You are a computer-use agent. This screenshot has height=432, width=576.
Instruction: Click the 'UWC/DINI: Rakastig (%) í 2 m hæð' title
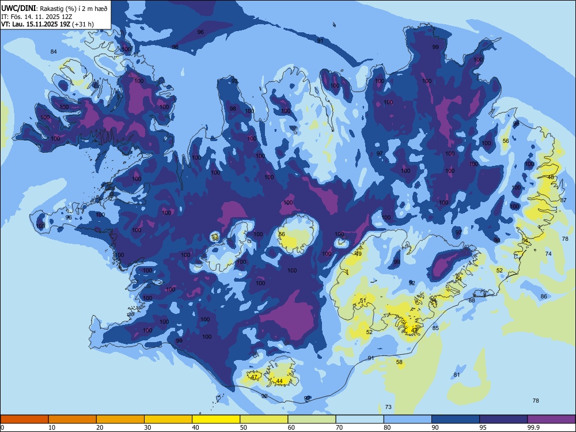54,9
